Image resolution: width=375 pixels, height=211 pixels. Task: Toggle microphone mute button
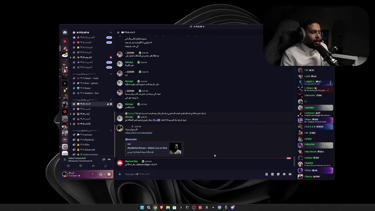coord(93,174)
